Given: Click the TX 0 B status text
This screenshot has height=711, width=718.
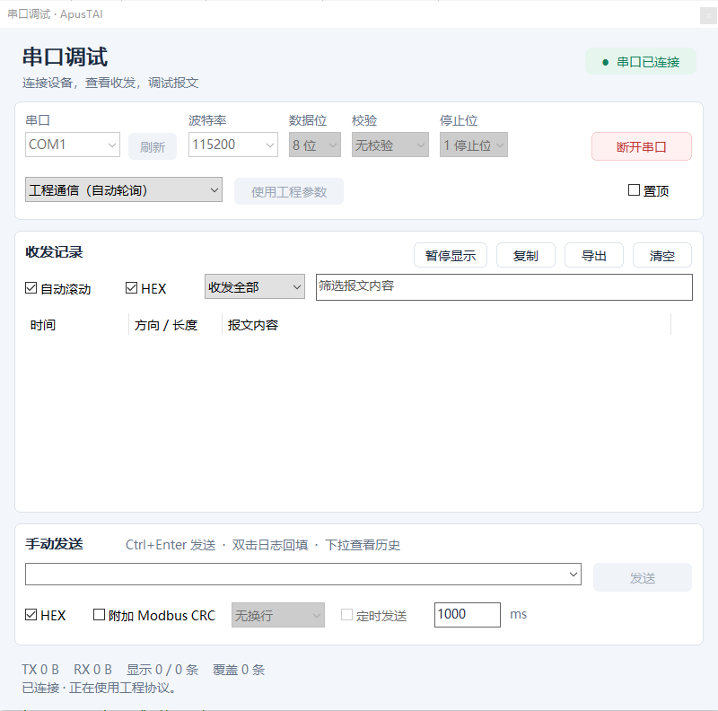Looking at the screenshot, I should pos(40,670).
